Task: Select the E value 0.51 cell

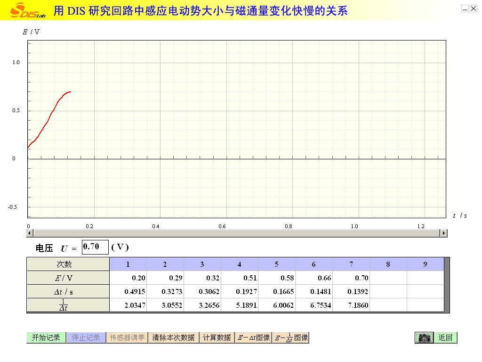Action: click(240, 278)
